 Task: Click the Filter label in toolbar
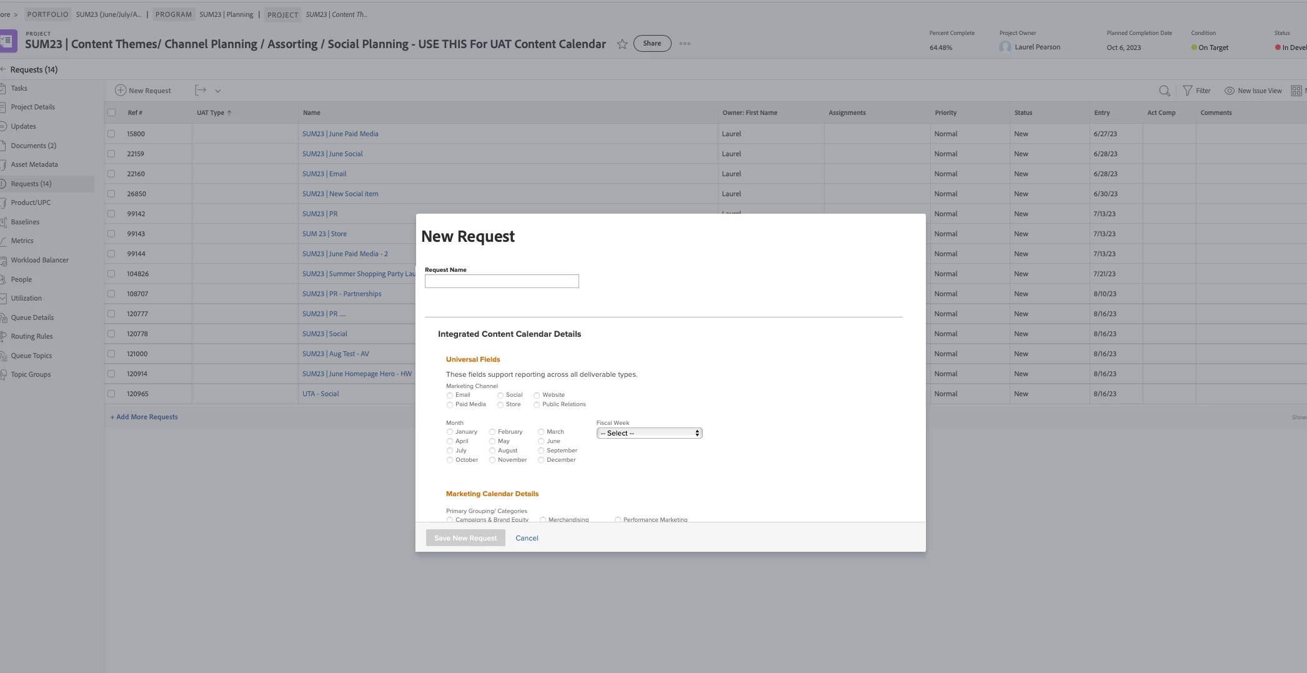pyautogui.click(x=1203, y=91)
